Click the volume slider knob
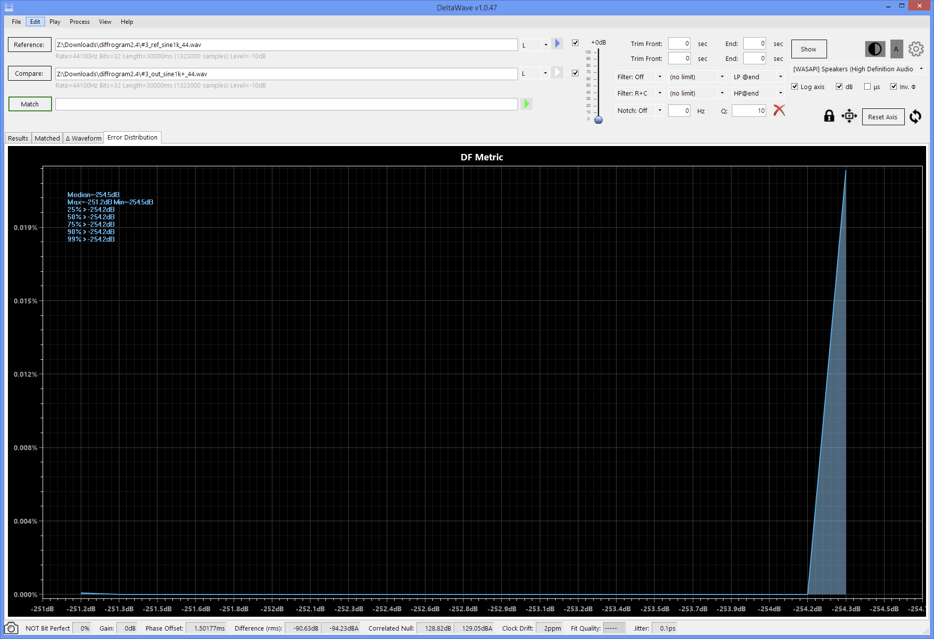 [x=598, y=120]
